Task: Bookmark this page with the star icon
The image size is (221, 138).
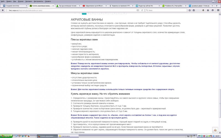Action: click(x=190, y=10)
